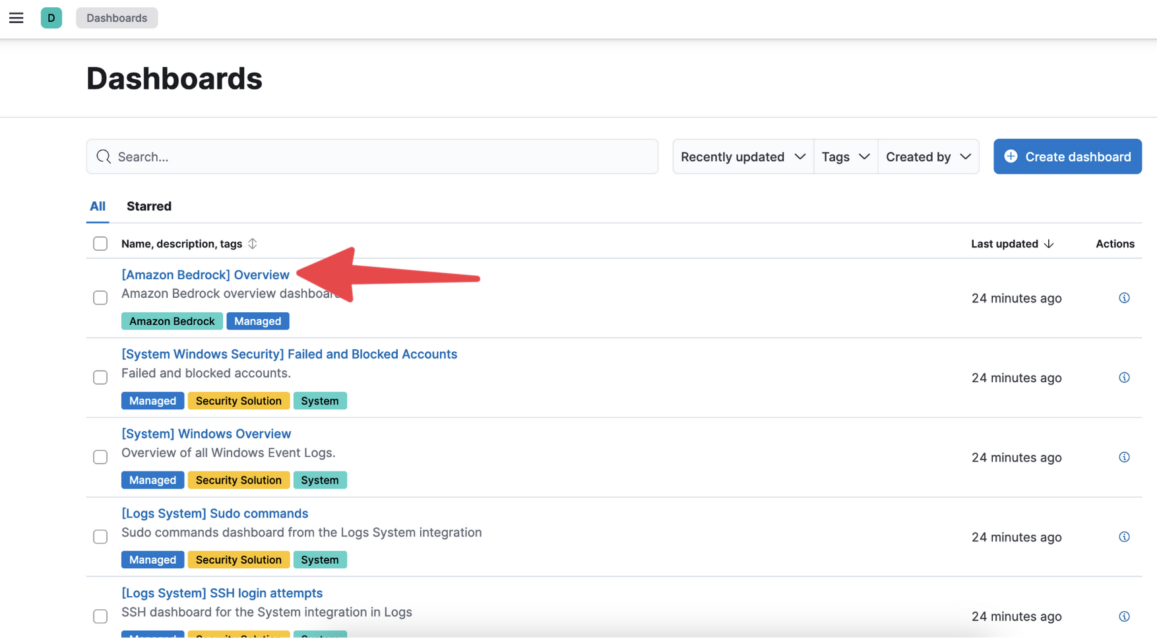
Task: Open the [System] Windows Overview dashboard
Action: [x=206, y=434]
